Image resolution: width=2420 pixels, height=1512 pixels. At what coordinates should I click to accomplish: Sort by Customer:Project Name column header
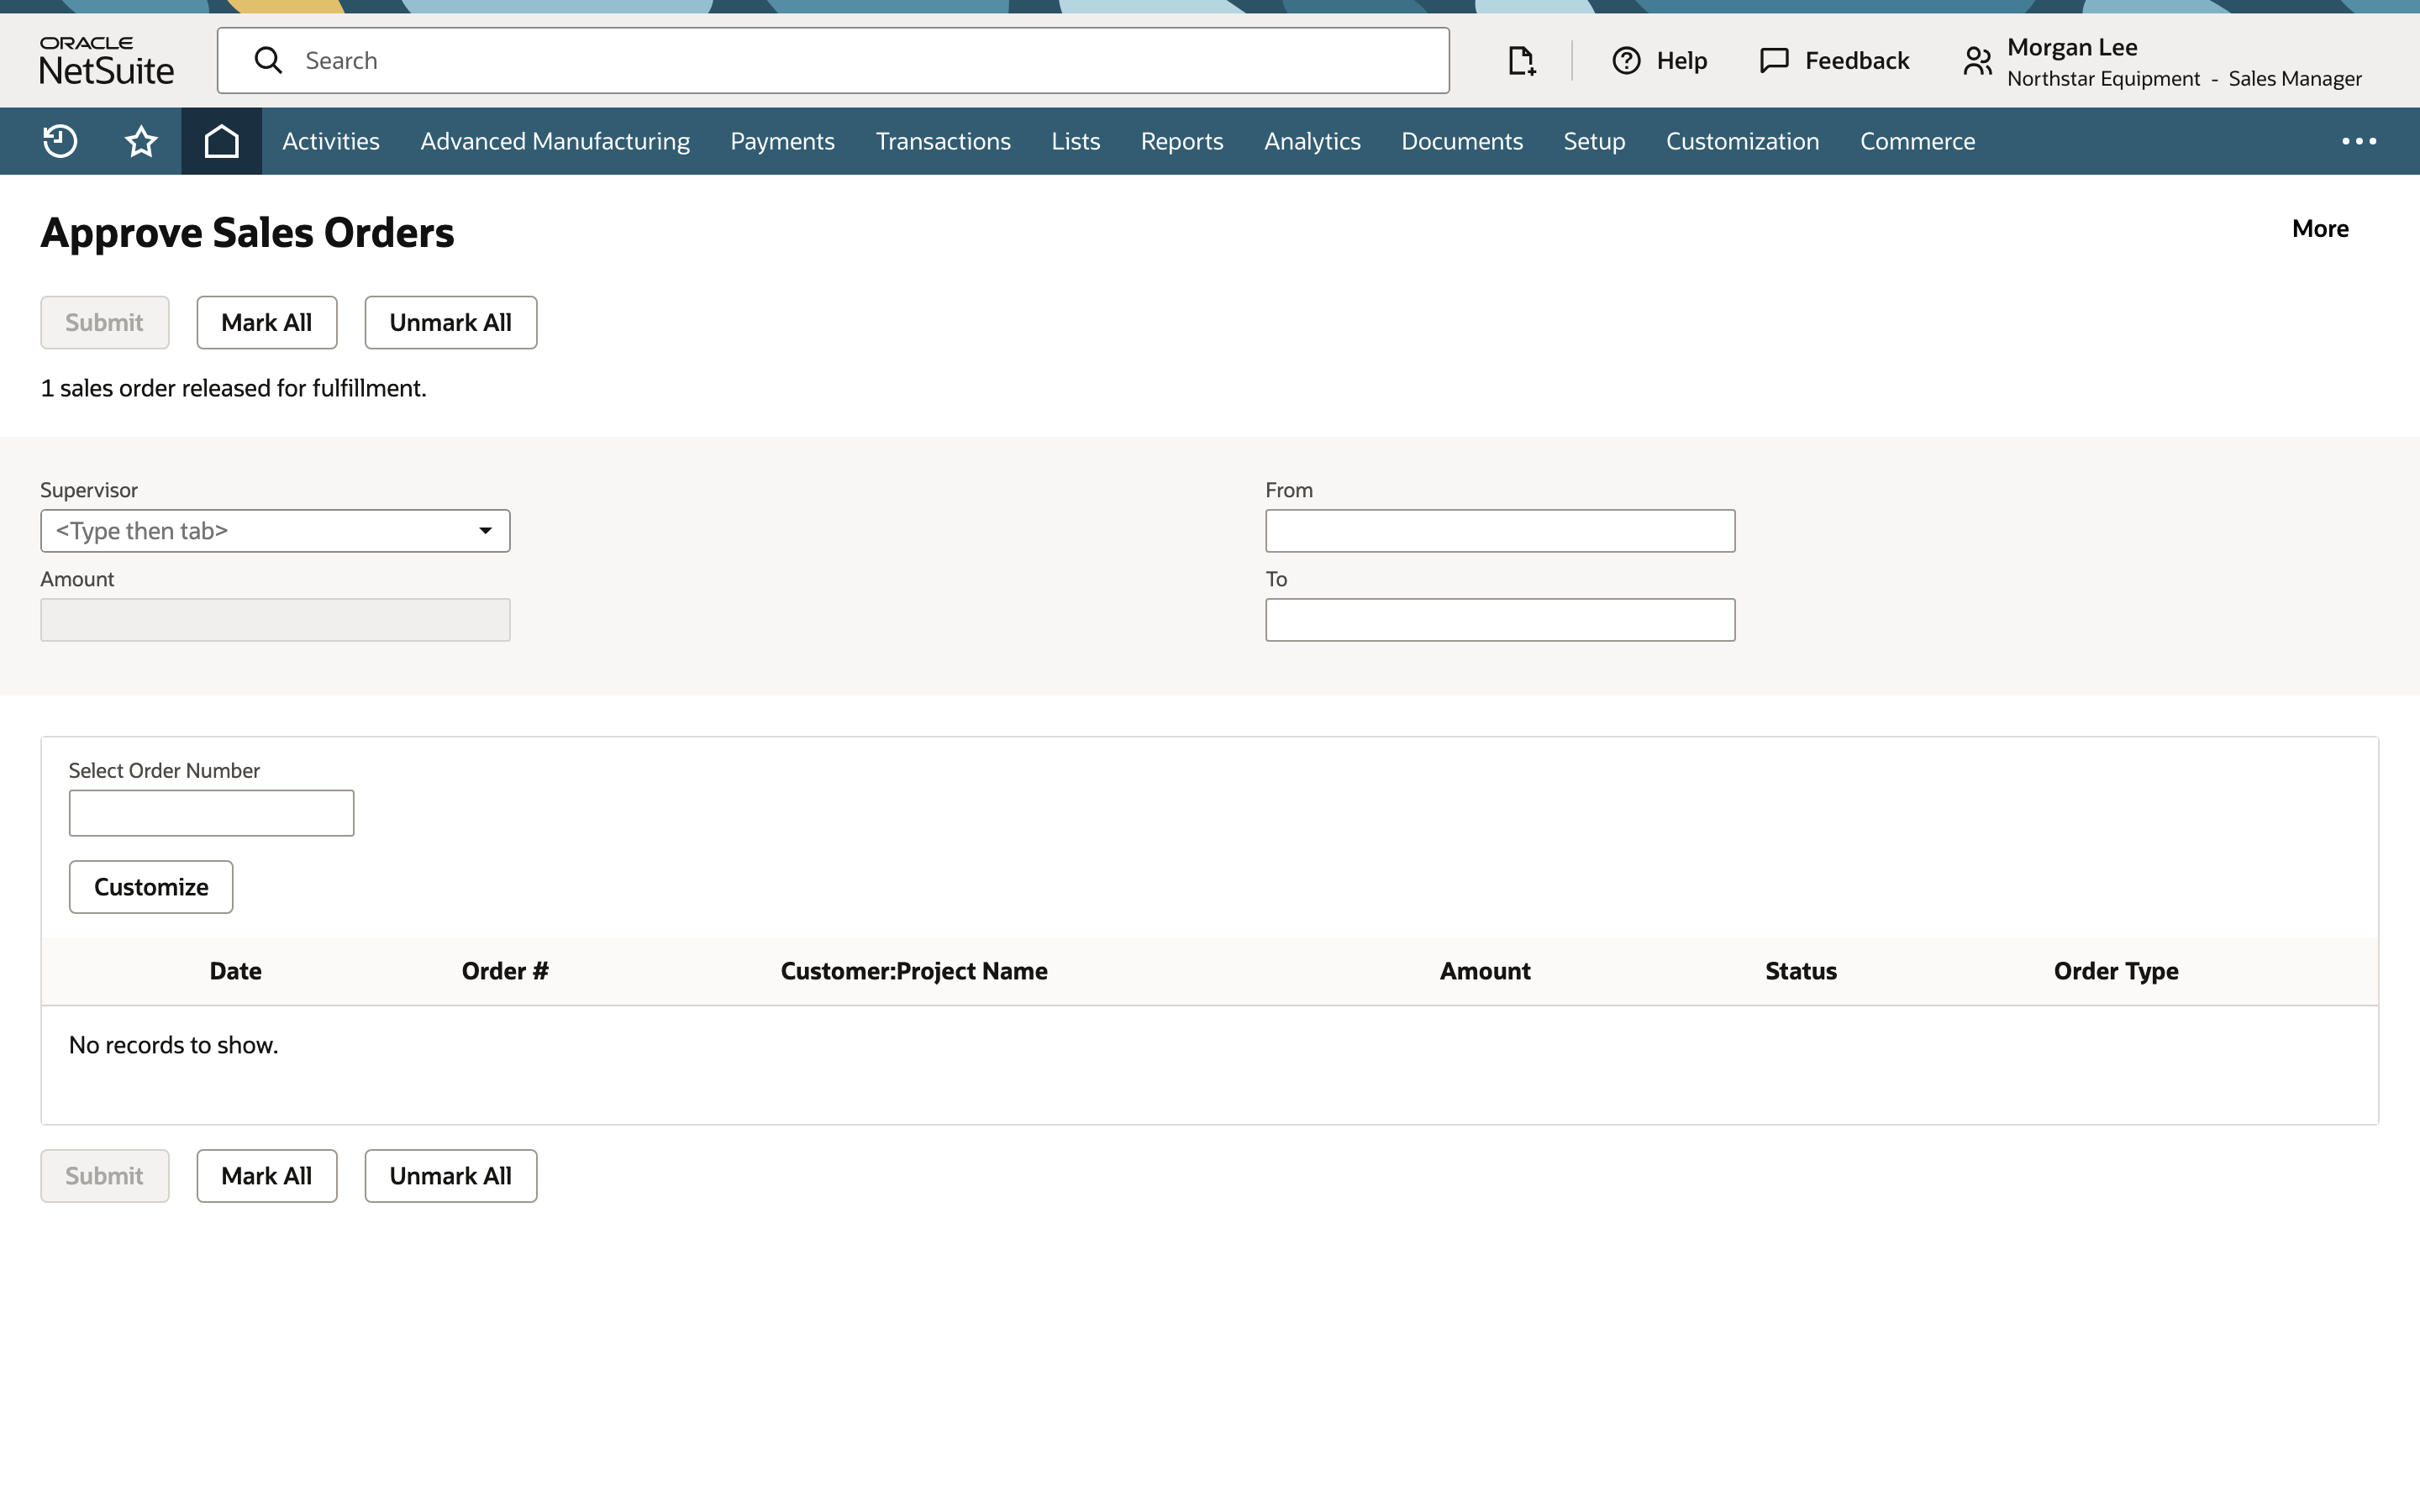click(914, 971)
